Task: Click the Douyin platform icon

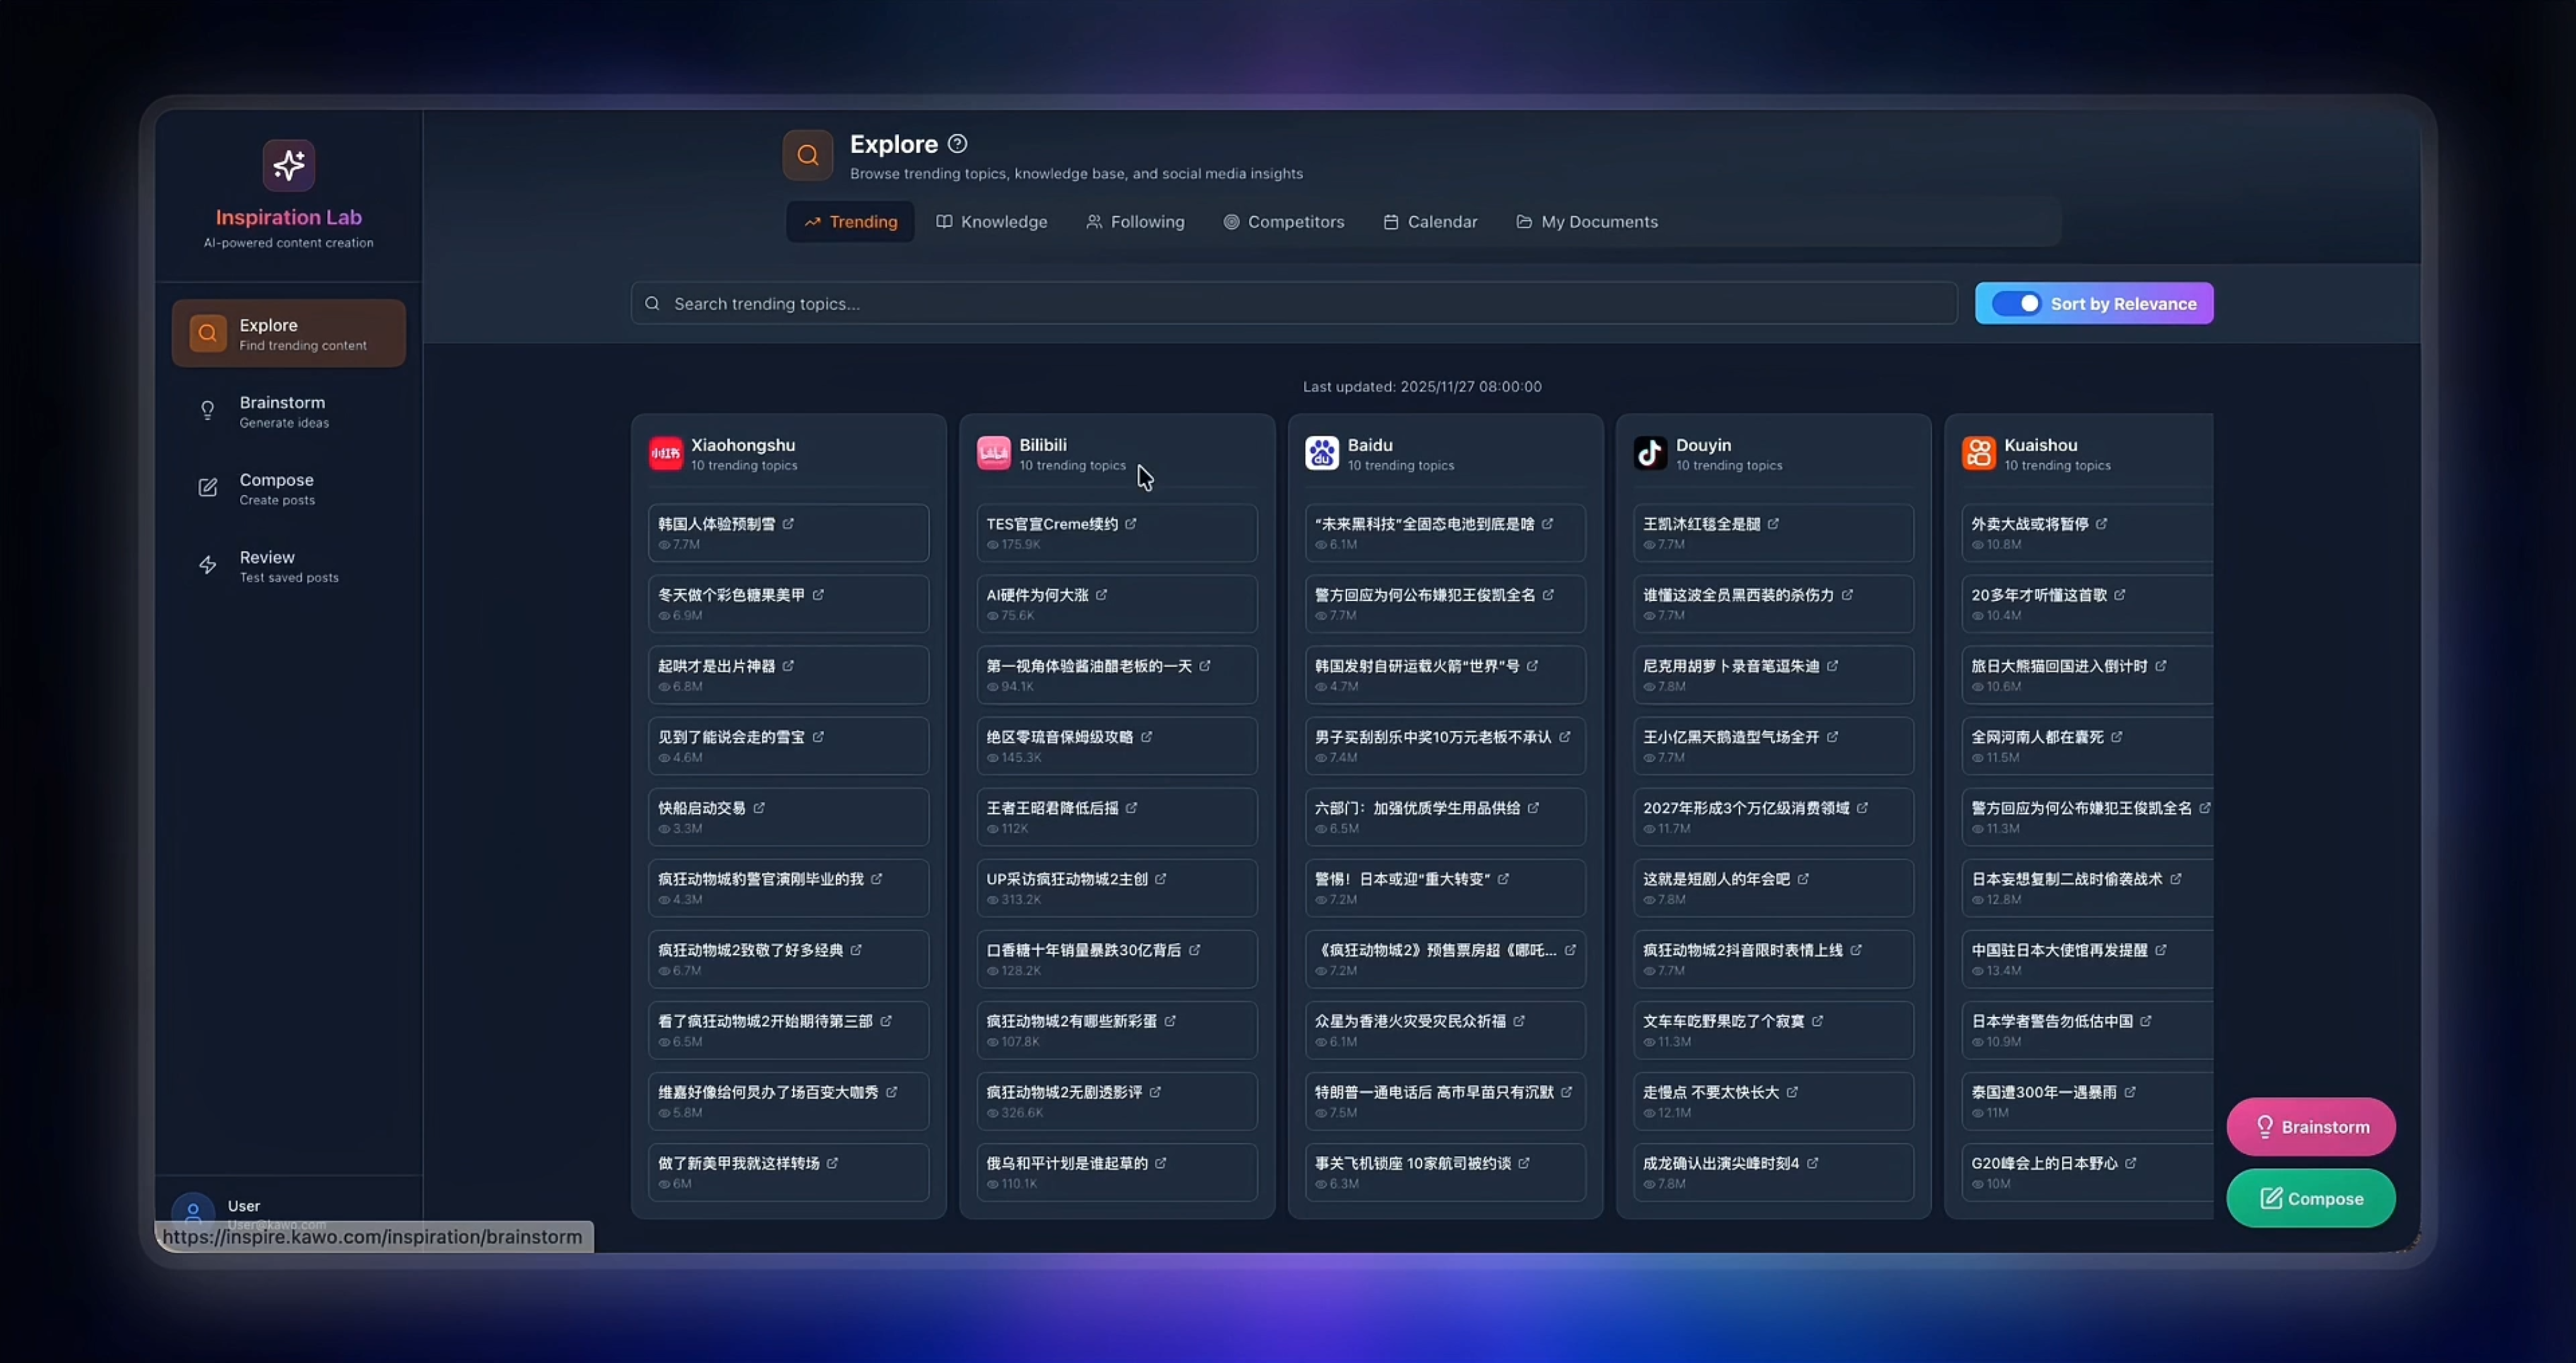Action: tap(1650, 453)
